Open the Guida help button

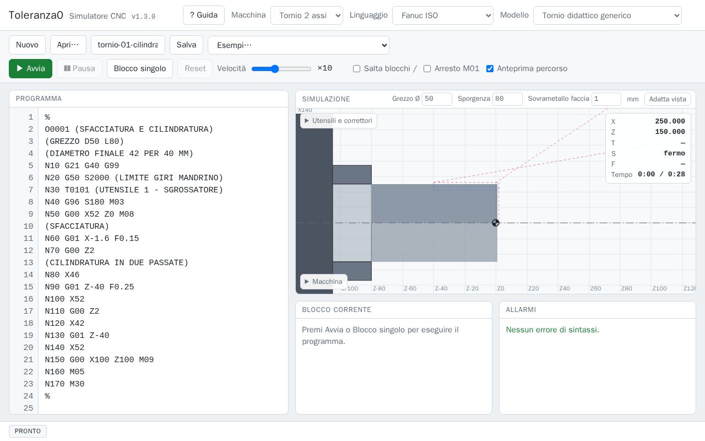pos(204,15)
